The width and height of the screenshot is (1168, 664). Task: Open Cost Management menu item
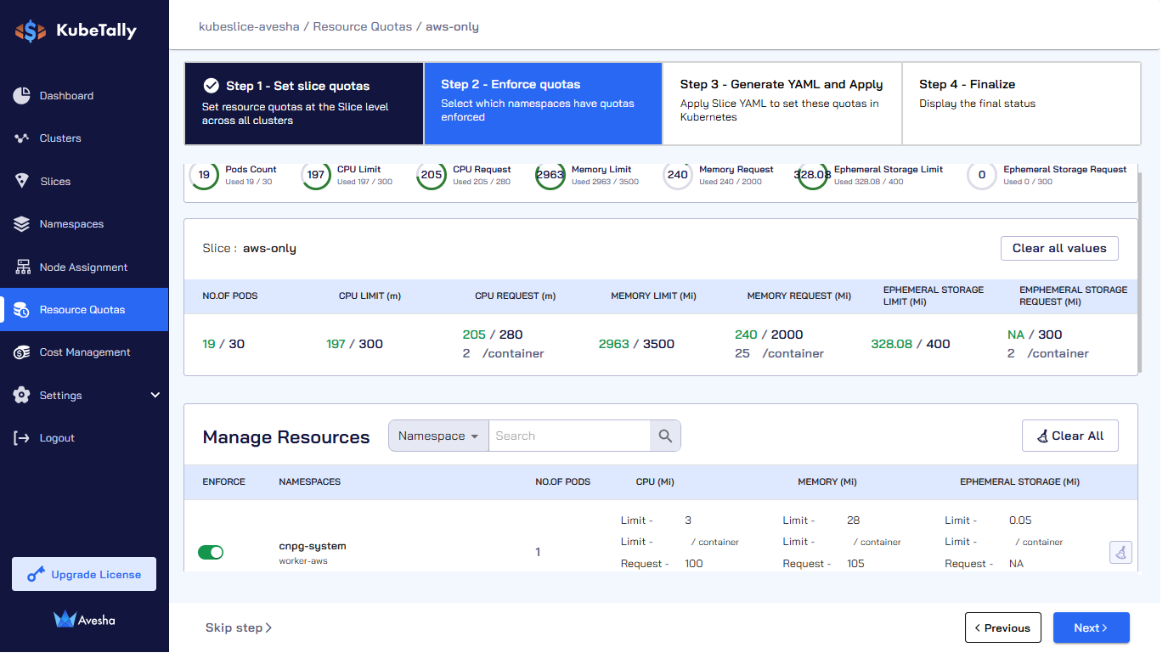pos(84,352)
